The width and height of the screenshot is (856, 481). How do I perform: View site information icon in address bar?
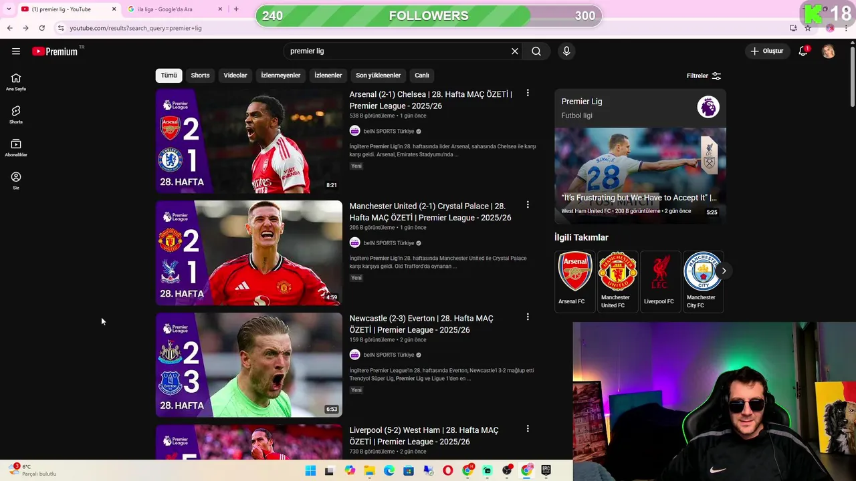pos(61,28)
